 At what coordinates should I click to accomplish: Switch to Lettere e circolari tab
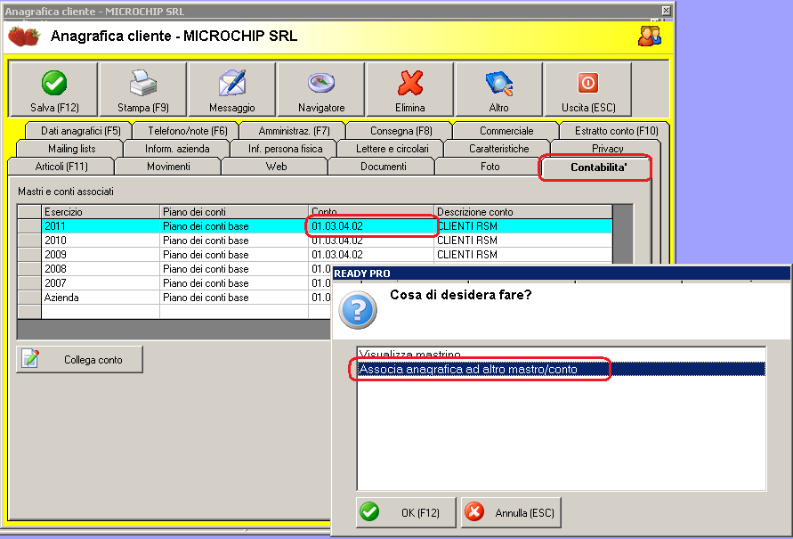[392, 149]
